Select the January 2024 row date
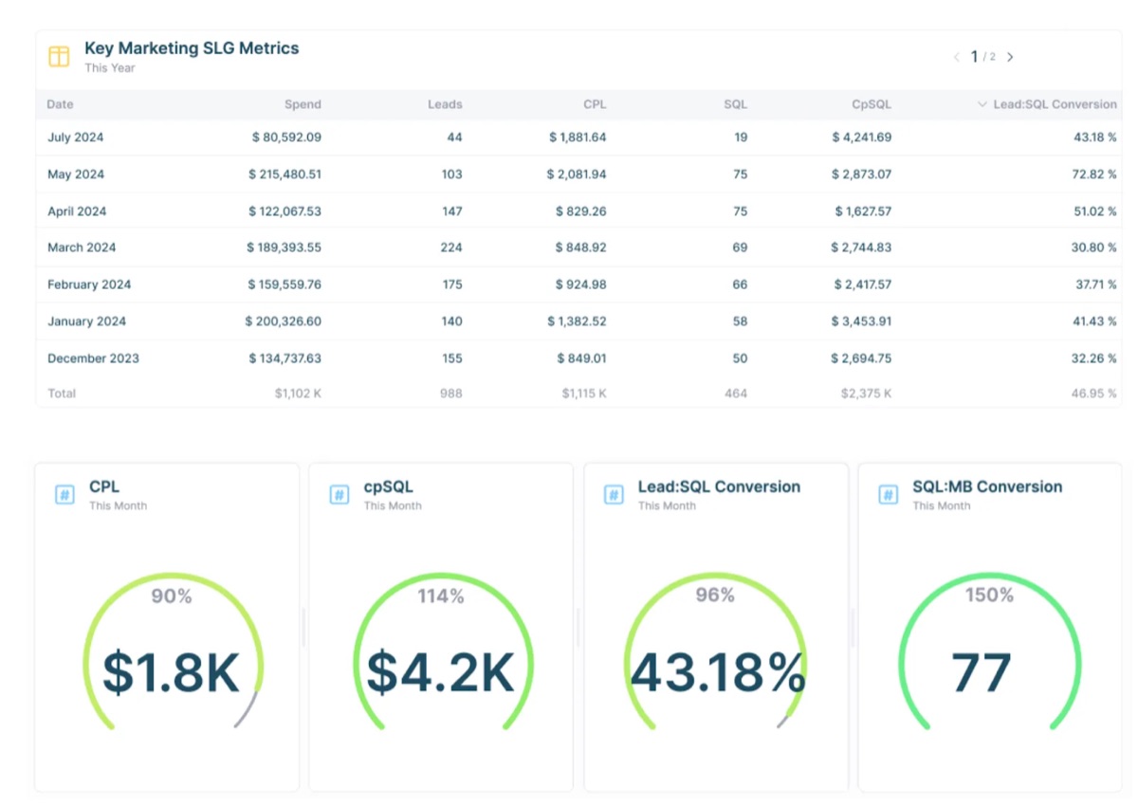Screen dimensions: 1138x806 pos(86,321)
